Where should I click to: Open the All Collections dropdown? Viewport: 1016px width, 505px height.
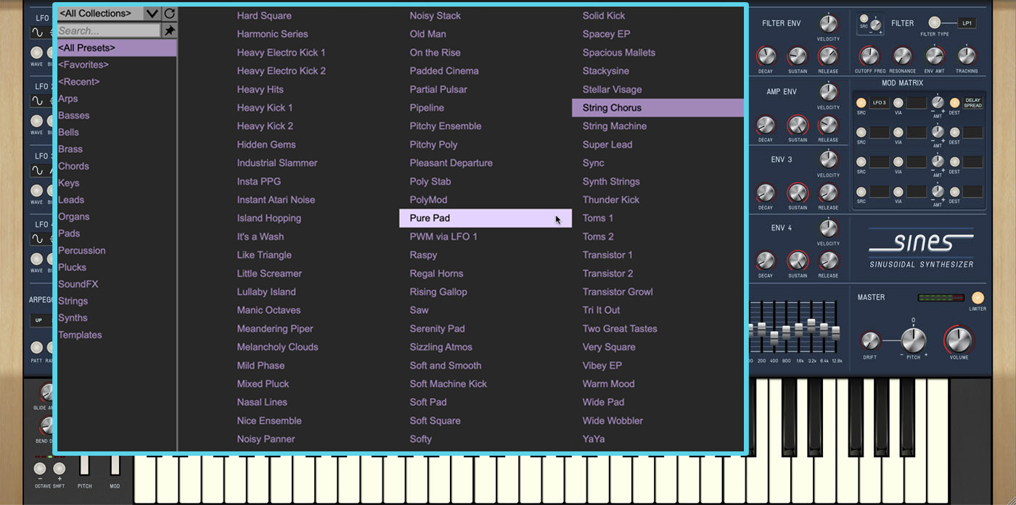point(109,13)
